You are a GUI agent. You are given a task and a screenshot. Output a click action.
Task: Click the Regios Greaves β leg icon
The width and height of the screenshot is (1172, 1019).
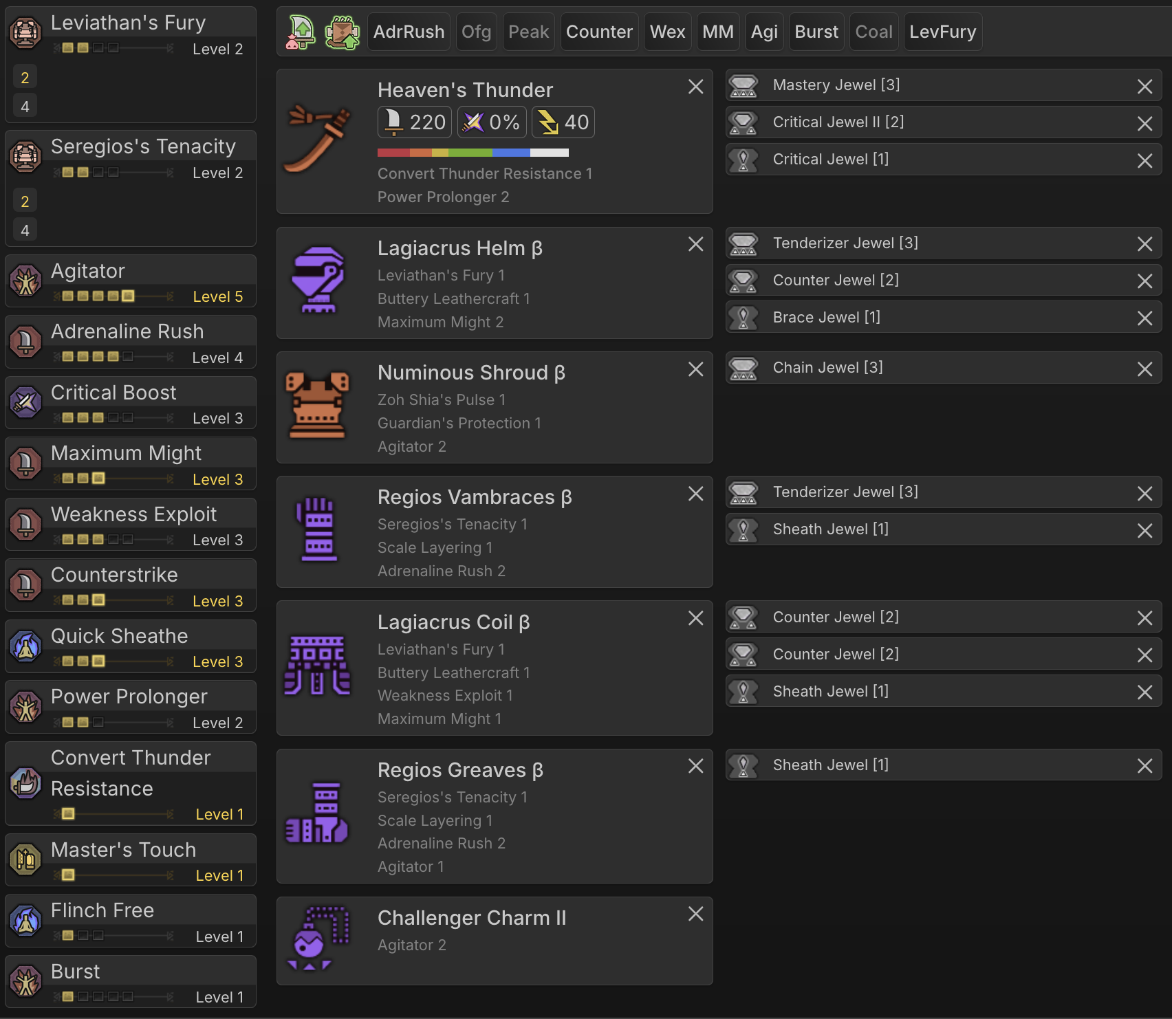point(317,813)
